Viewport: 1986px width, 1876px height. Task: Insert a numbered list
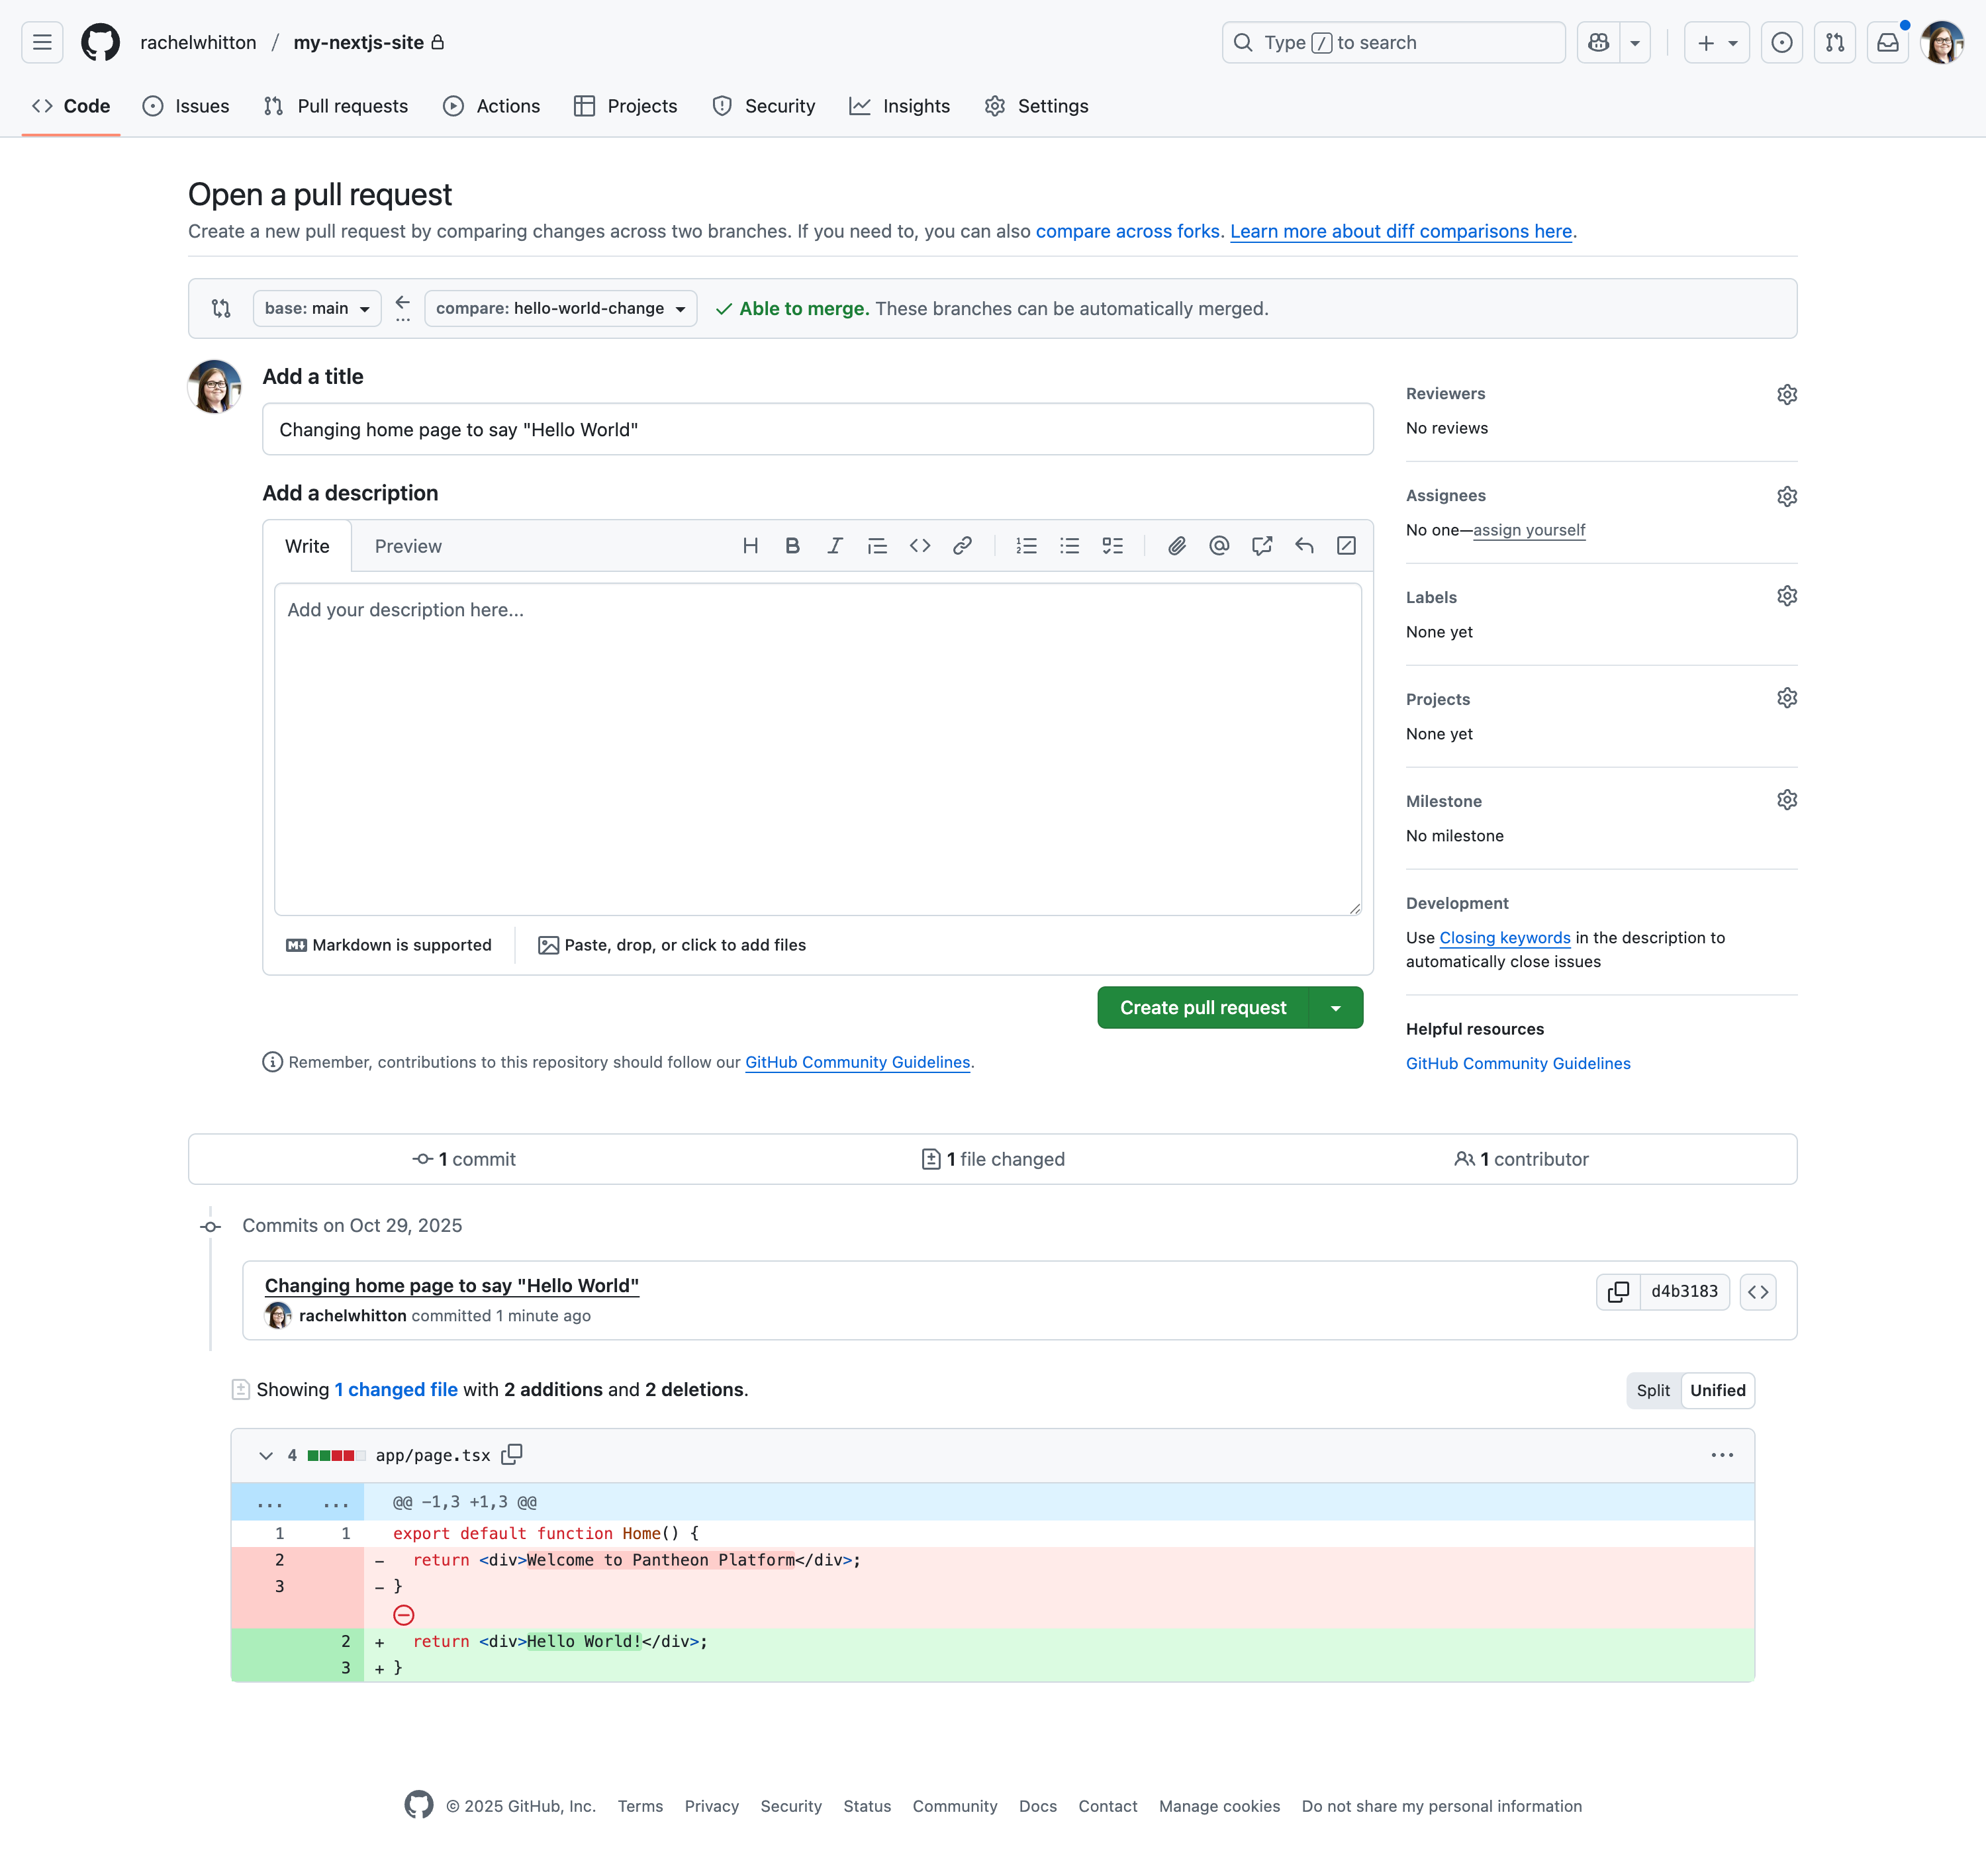(x=1026, y=546)
